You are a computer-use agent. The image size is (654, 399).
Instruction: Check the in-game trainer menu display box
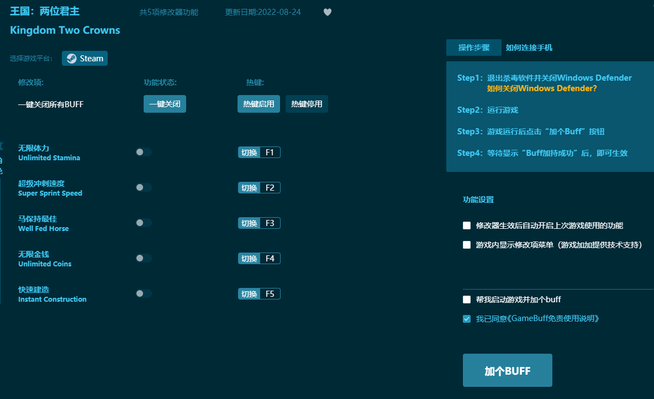pyautogui.click(x=467, y=245)
